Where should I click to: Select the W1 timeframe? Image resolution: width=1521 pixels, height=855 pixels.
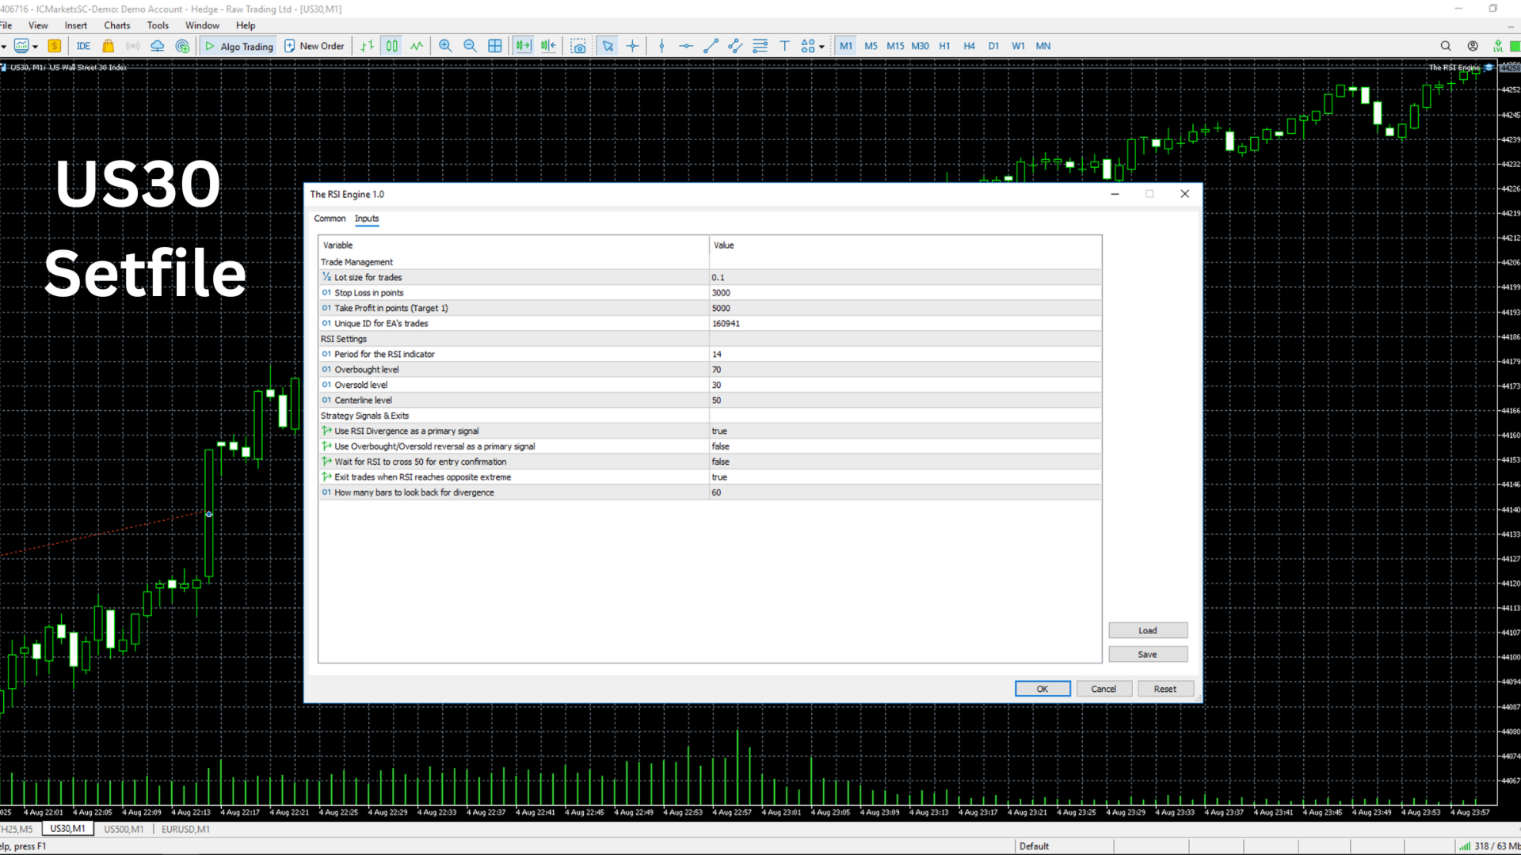(x=1018, y=46)
